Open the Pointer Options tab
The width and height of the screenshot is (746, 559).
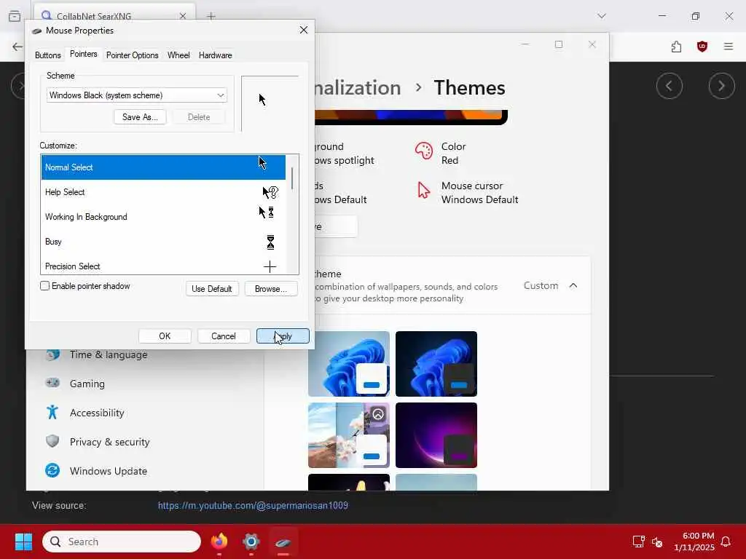[133, 55]
